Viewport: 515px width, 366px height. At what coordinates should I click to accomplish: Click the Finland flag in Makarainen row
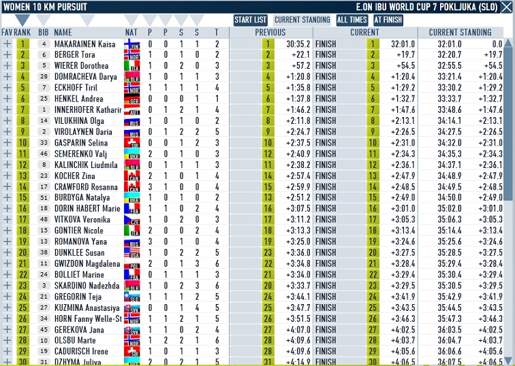(x=132, y=44)
